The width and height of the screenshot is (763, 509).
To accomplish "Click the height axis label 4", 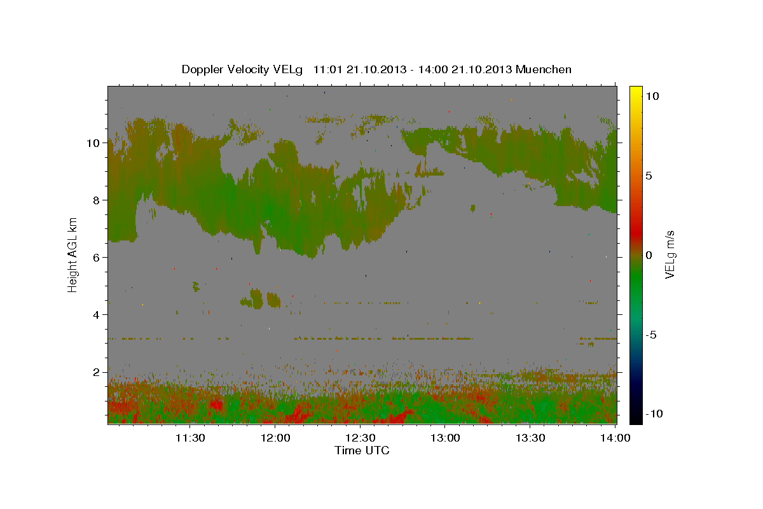I will tap(97, 315).
